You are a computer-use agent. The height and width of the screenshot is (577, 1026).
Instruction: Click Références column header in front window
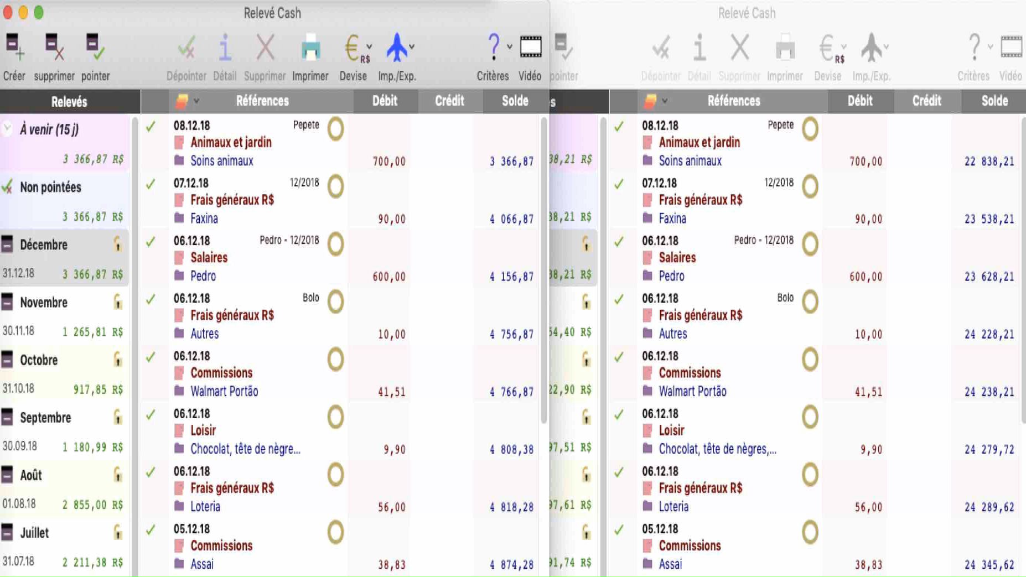coord(262,101)
